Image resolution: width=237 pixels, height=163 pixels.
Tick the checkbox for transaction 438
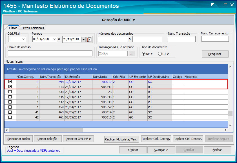click(x=10, y=92)
